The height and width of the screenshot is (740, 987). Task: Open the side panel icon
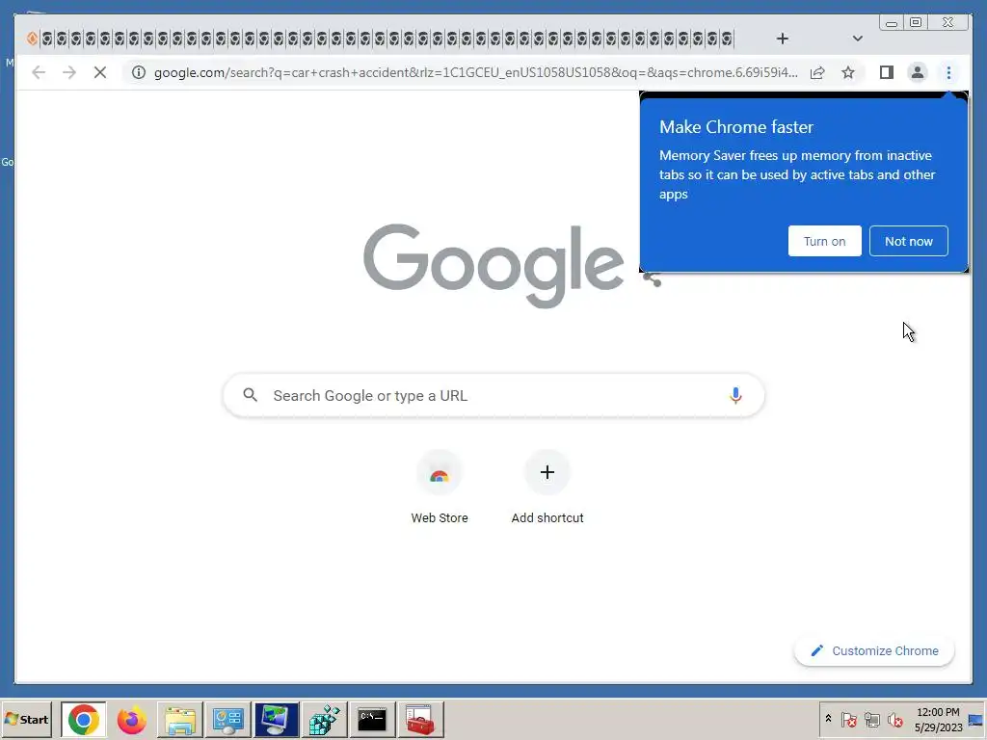[x=887, y=72]
